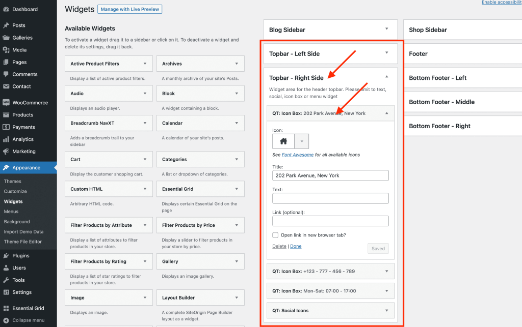Click into the empty Text field

330,198
